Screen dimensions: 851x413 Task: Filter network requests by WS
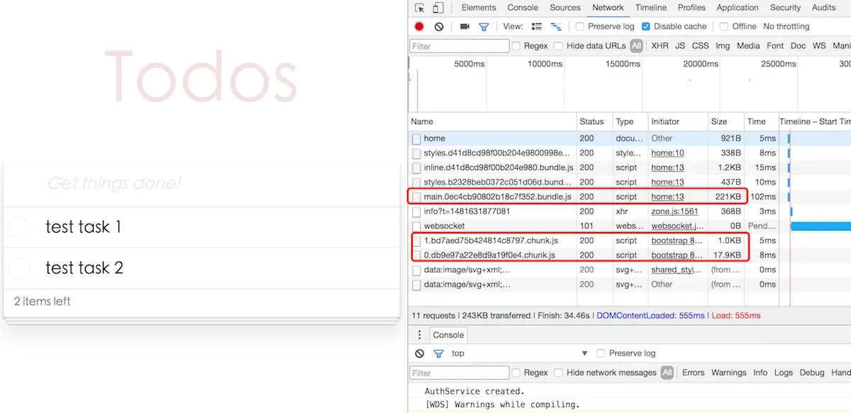819,45
